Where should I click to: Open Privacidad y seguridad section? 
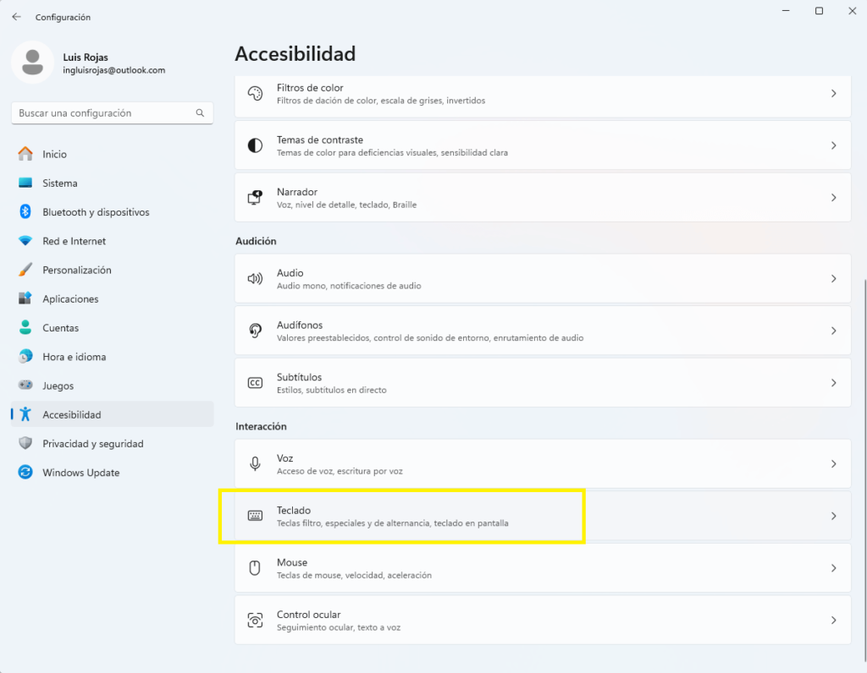pyautogui.click(x=92, y=444)
